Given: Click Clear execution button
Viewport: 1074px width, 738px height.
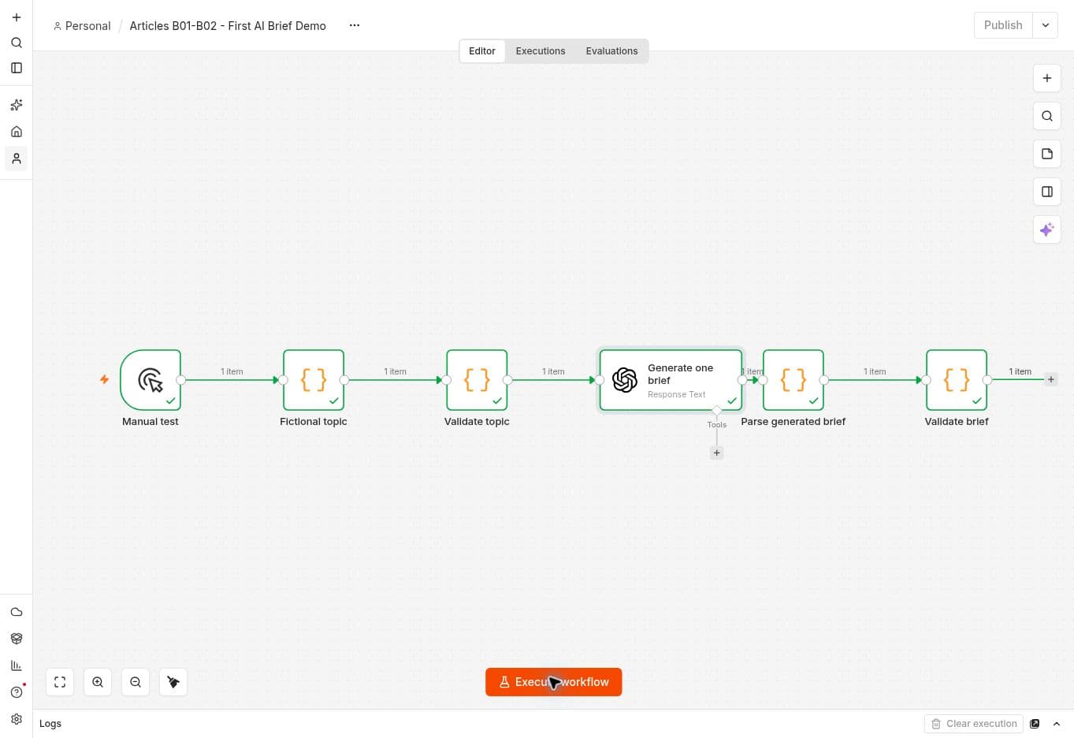Looking at the screenshot, I should (973, 724).
